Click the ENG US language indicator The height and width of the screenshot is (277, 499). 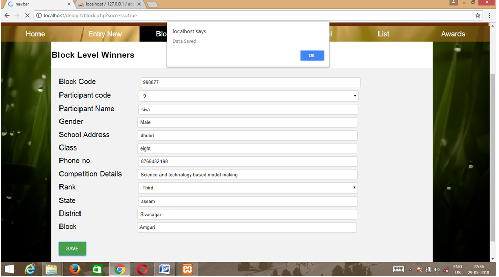coord(457,269)
